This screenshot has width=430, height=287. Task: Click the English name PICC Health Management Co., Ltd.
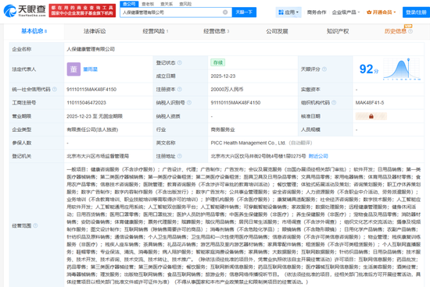(248, 143)
